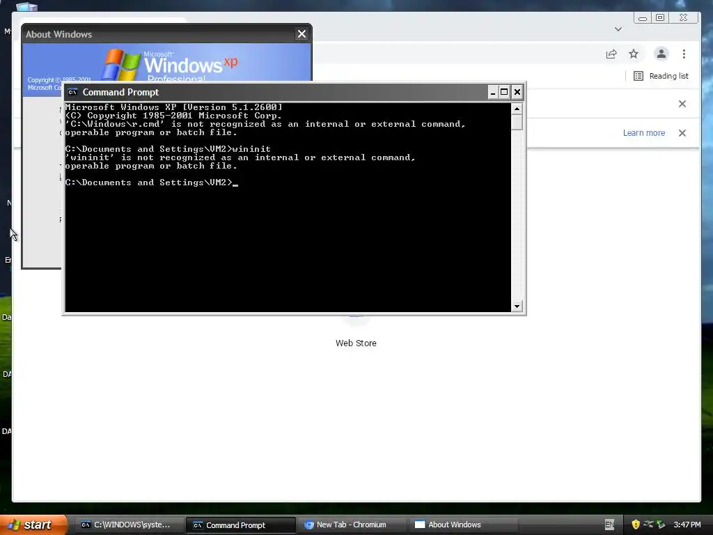The height and width of the screenshot is (535, 713).
Task: Click the Command Prompt scroll down arrow
Action: click(517, 307)
